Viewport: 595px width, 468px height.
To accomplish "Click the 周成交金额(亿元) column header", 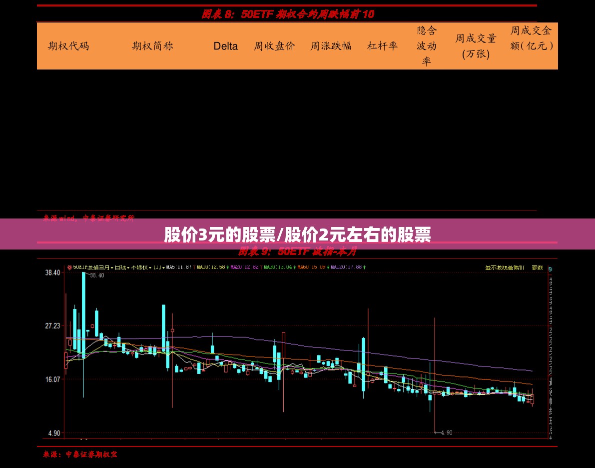I will coord(531,38).
